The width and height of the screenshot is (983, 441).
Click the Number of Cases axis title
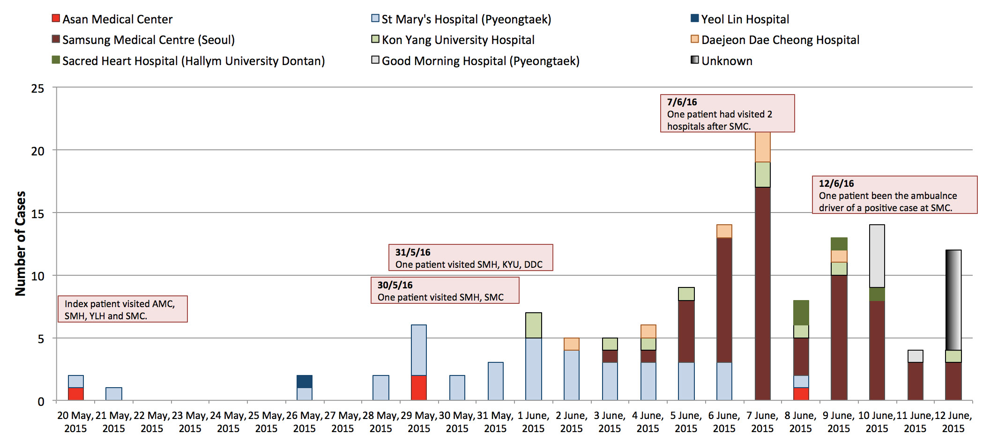pos(20,243)
